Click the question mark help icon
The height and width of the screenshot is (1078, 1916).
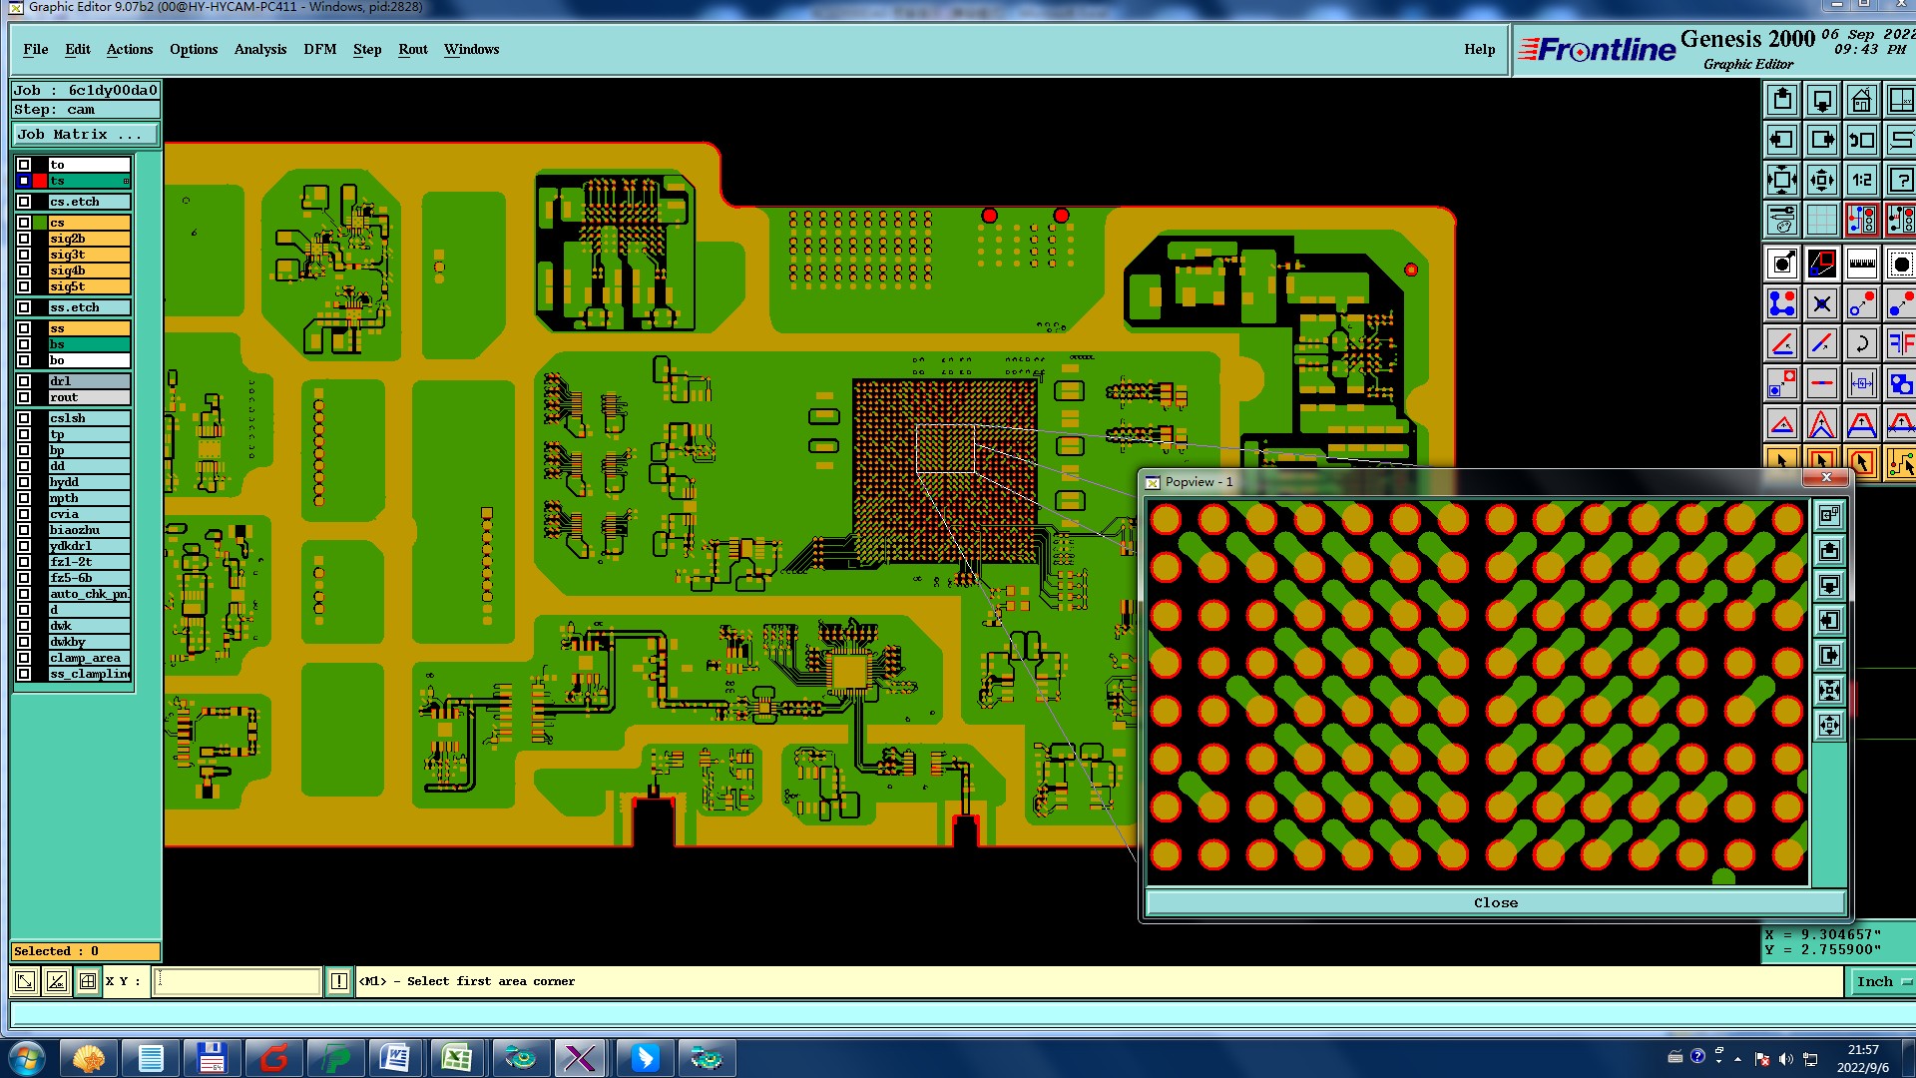(x=1901, y=181)
